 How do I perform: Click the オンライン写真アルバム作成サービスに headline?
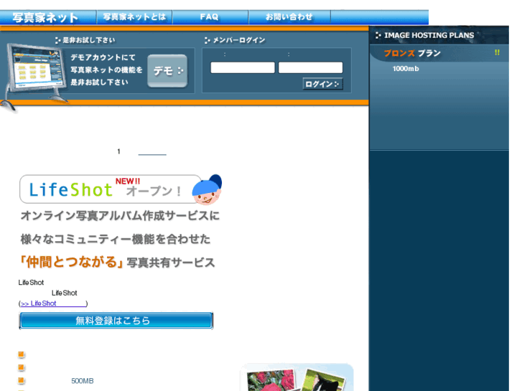coord(120,216)
